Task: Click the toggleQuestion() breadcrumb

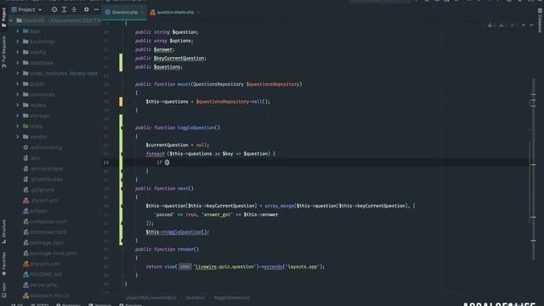Action: click(232, 297)
